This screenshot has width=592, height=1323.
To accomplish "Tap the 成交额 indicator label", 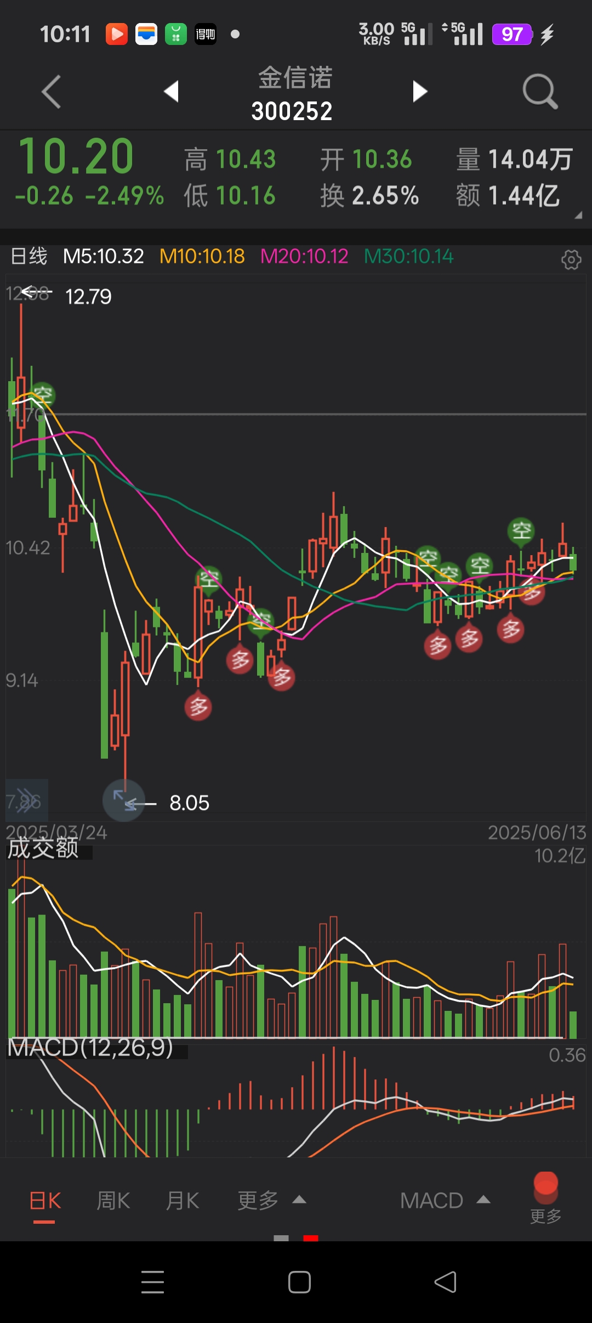I will [43, 849].
